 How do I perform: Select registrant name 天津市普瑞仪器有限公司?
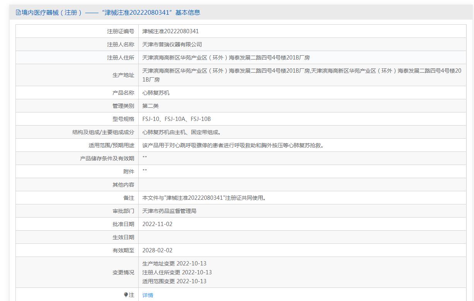172,44
